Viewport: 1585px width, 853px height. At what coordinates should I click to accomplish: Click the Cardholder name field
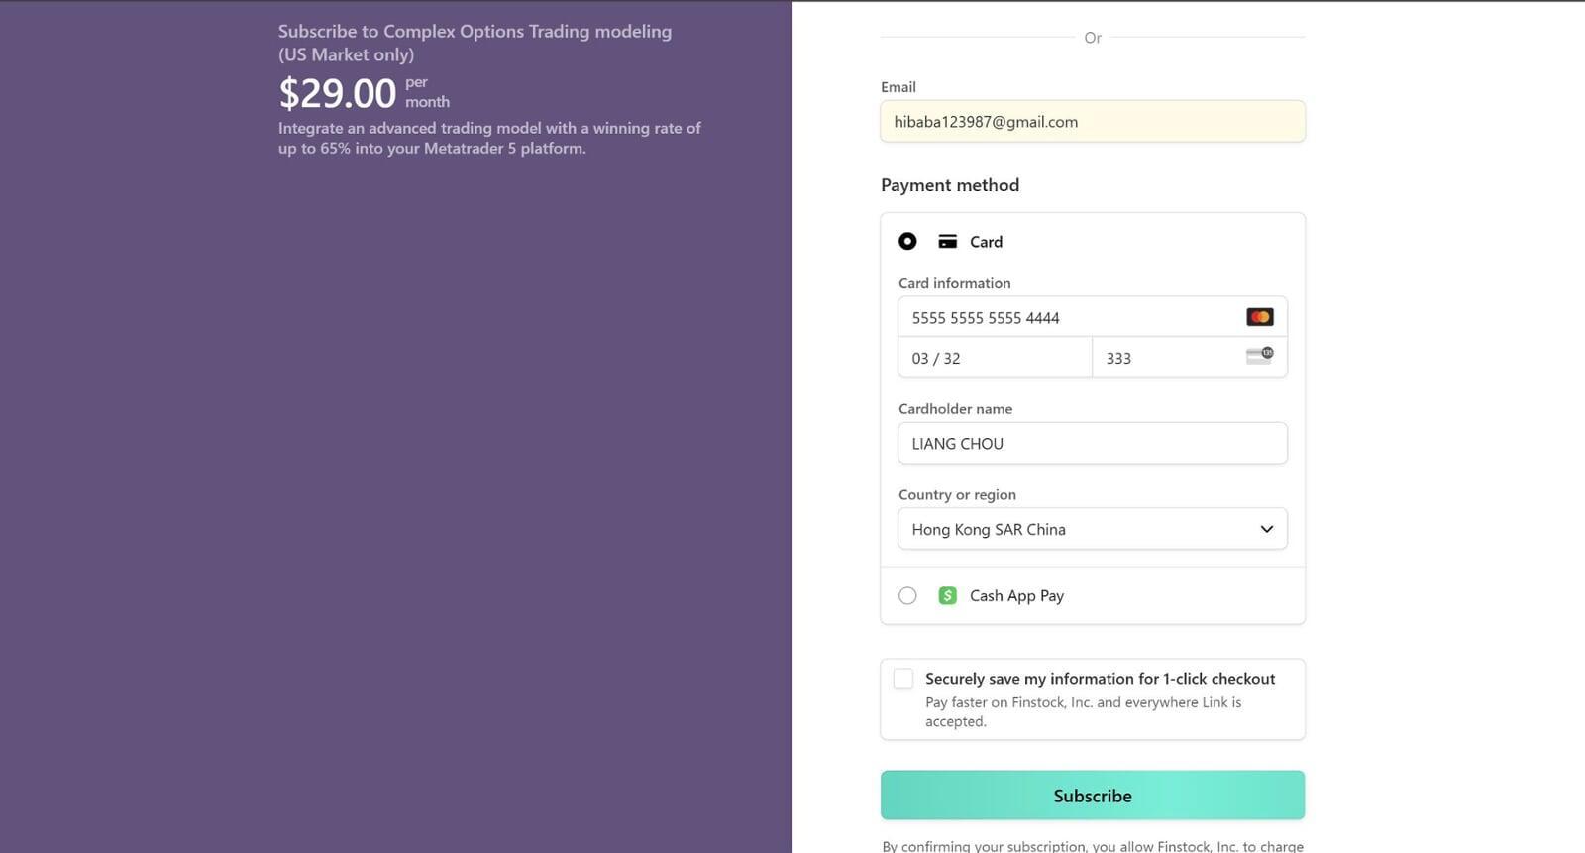click(x=1093, y=443)
